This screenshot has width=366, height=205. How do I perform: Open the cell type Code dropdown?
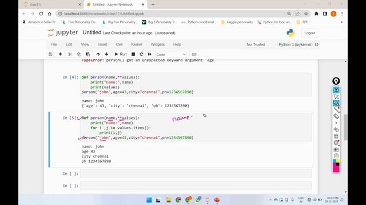pyautogui.click(x=171, y=55)
